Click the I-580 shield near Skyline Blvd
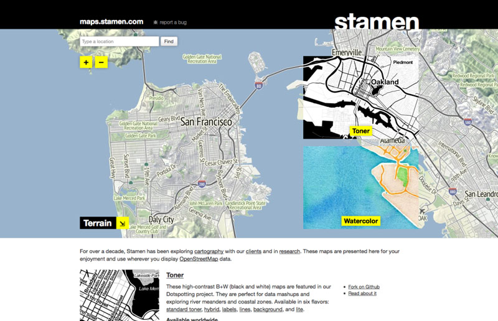Viewport: 498px width, 321px height. pyautogui.click(x=467, y=121)
